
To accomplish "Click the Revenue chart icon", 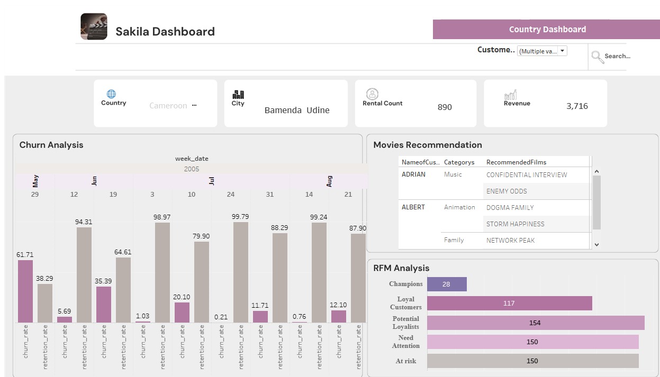I will (x=510, y=95).
